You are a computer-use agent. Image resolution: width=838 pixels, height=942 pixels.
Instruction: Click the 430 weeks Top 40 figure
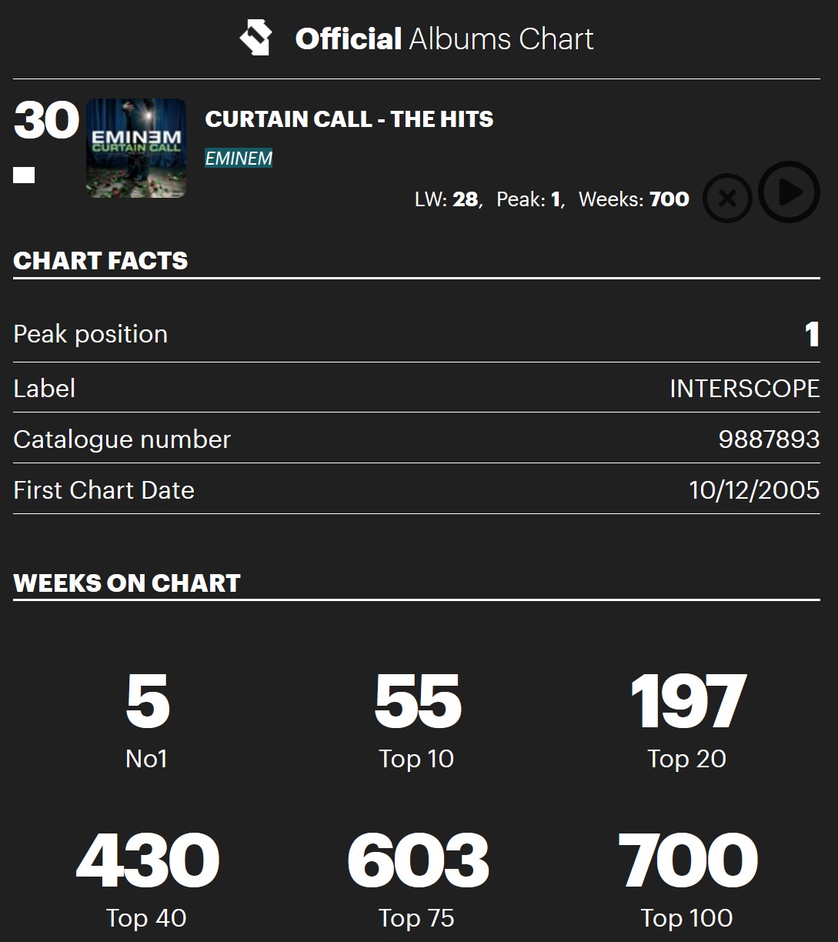point(147,860)
